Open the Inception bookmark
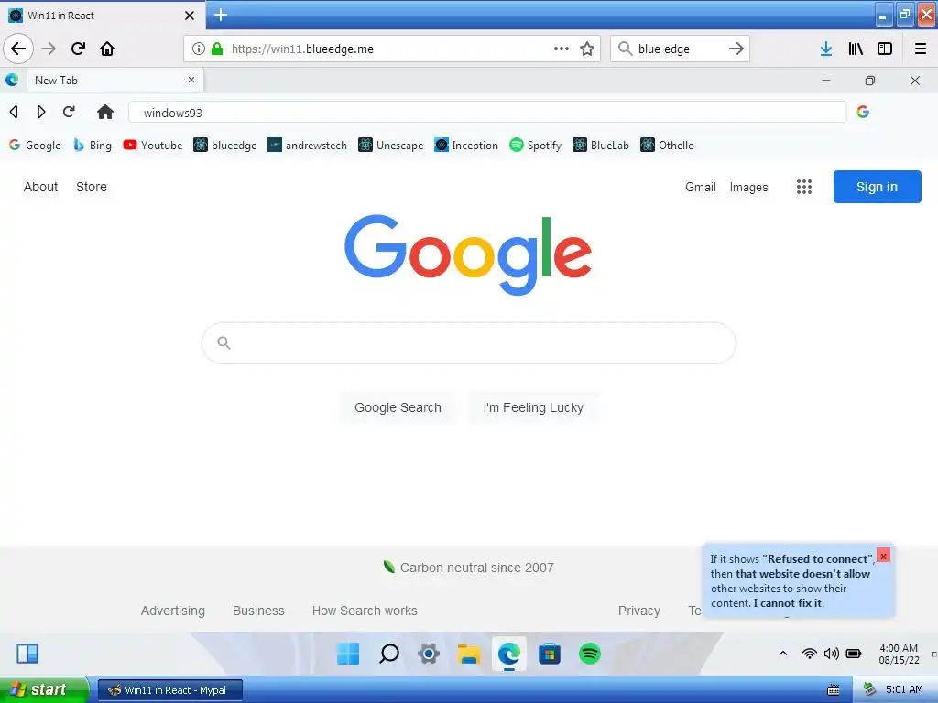The height and width of the screenshot is (703, 938). 466,146
